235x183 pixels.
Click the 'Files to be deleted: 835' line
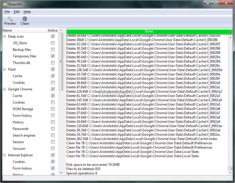[83, 169]
